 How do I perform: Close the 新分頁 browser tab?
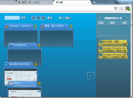pos(89,3)
